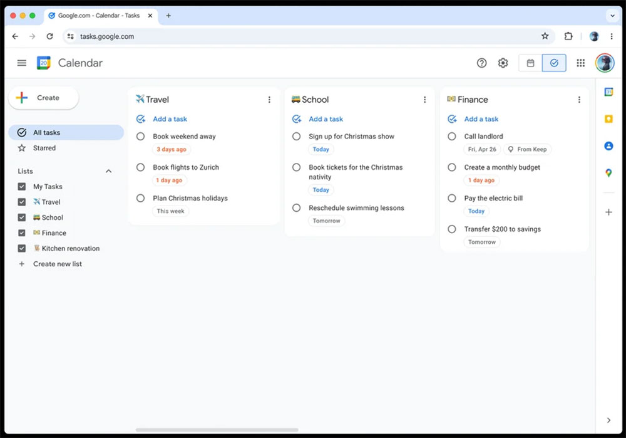Uncheck the Finance list checkbox

click(x=21, y=233)
